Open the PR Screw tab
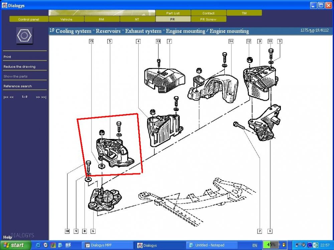 [x=208, y=19]
